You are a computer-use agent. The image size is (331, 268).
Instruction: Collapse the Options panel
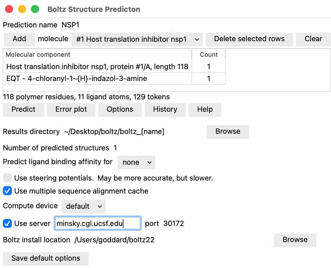point(120,109)
